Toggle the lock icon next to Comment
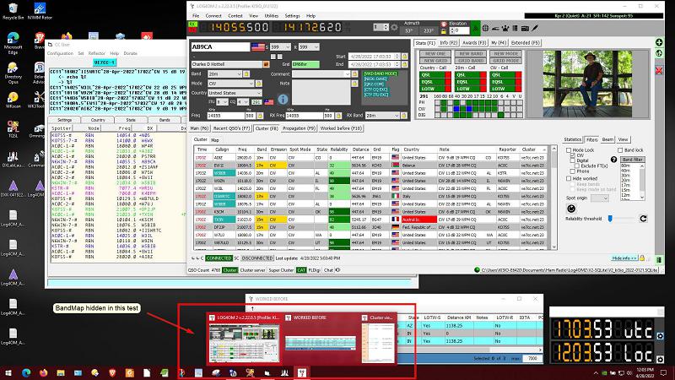The width and height of the screenshot is (675, 380). tap(354, 74)
